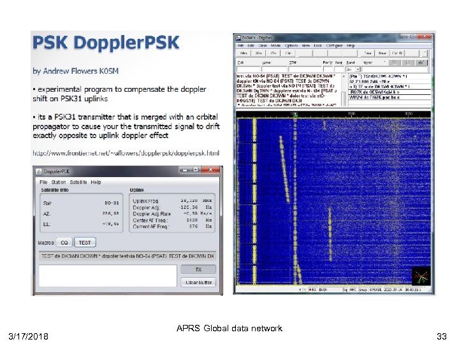459x344 pixels.
Task: Click the IMD readout in DigiPan status bar
Action: 330,290
